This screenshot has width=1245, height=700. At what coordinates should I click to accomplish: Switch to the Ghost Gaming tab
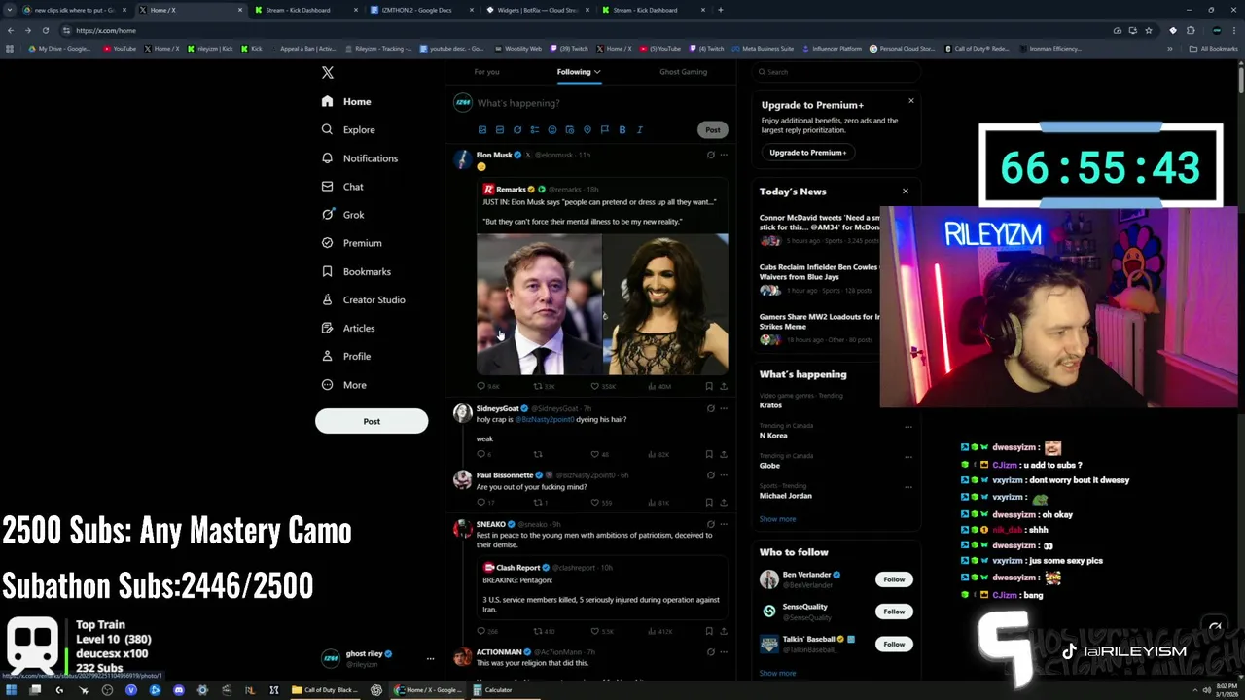[x=683, y=71]
